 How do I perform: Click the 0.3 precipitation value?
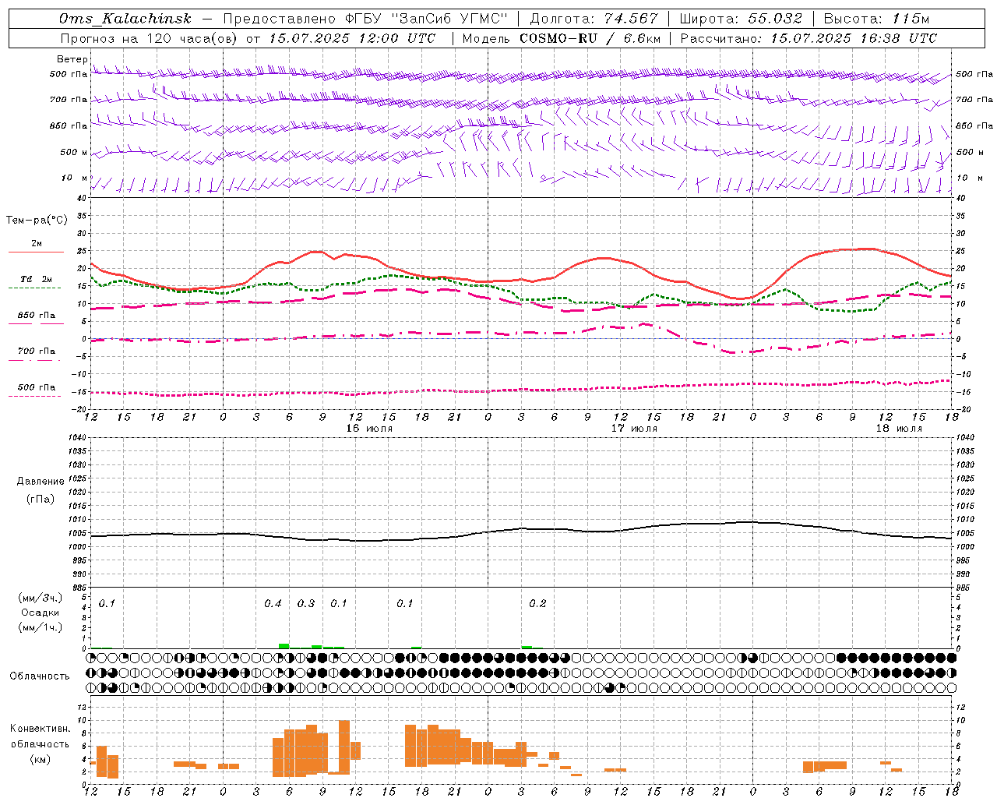(306, 603)
